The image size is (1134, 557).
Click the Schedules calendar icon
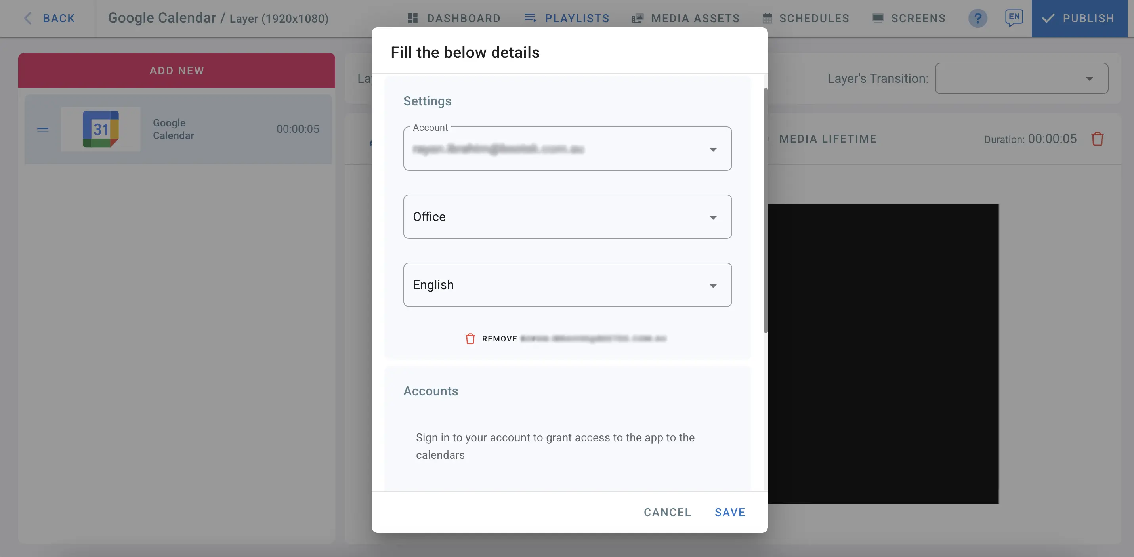767,18
